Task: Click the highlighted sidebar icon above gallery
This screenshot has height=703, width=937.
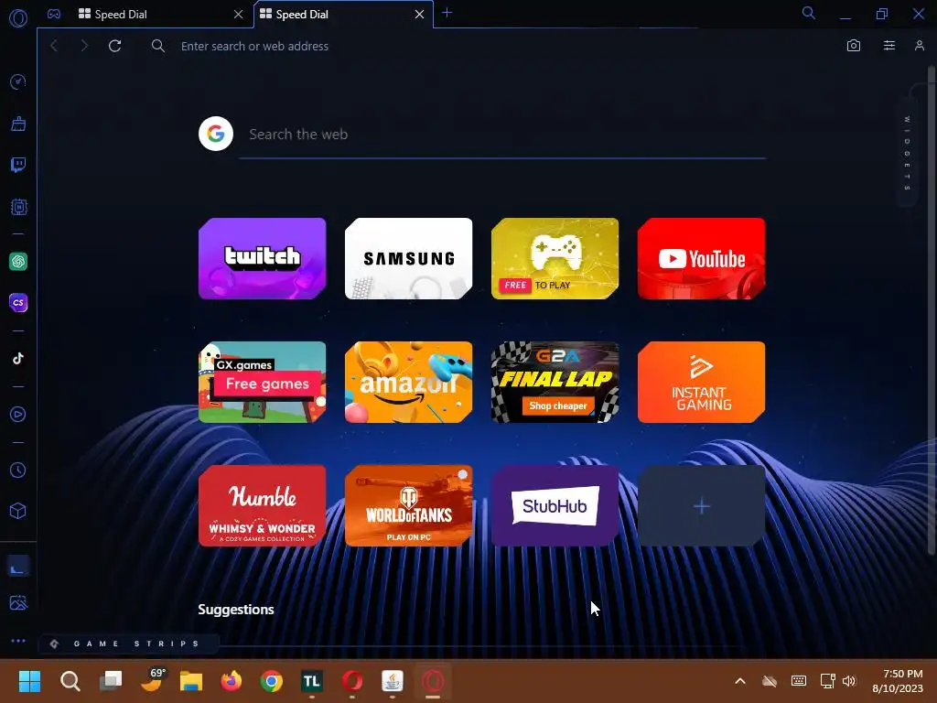Action: (x=18, y=566)
